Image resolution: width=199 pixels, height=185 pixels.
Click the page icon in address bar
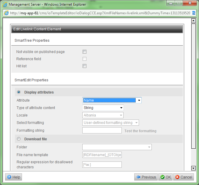[6, 13]
